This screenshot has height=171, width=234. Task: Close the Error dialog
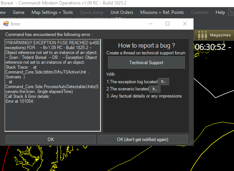[x=185, y=24]
